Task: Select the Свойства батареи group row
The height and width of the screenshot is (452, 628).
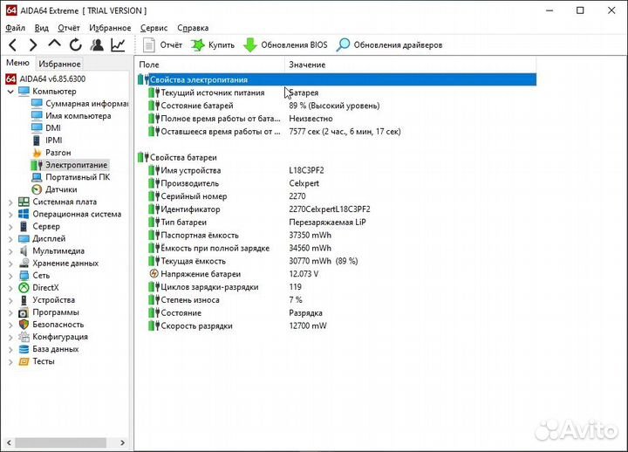Action: click(x=337, y=157)
